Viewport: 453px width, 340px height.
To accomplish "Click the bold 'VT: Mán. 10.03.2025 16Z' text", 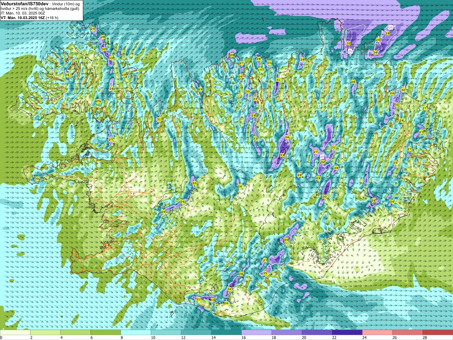I will (23, 17).
